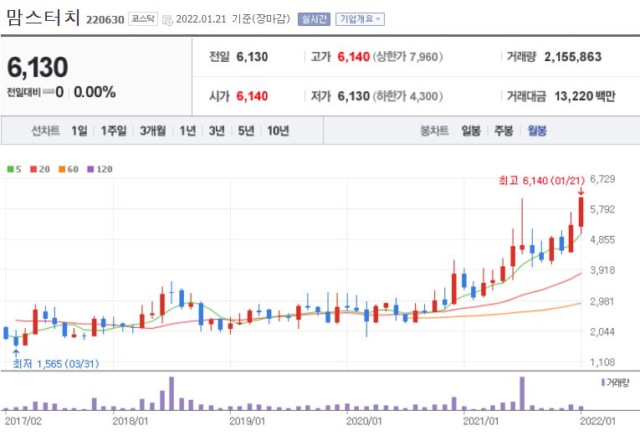Click the green 5 moving-average legend swatch

click(x=11, y=169)
